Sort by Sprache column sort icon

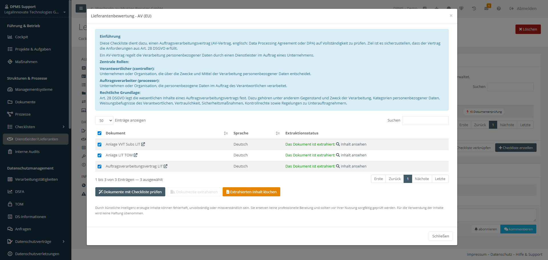278,133
